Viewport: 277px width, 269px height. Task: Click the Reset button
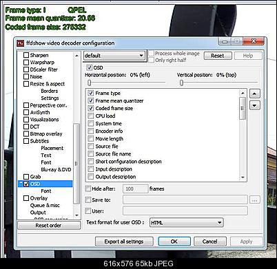coord(218,56)
